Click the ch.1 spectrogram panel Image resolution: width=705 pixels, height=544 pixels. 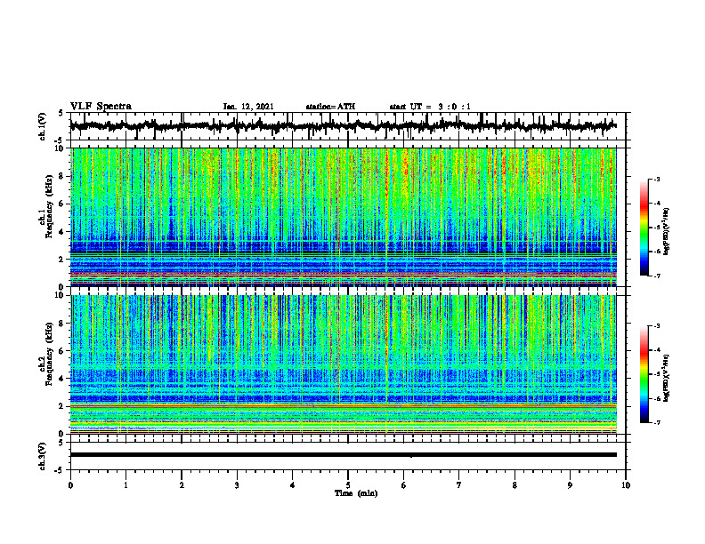click(343, 217)
